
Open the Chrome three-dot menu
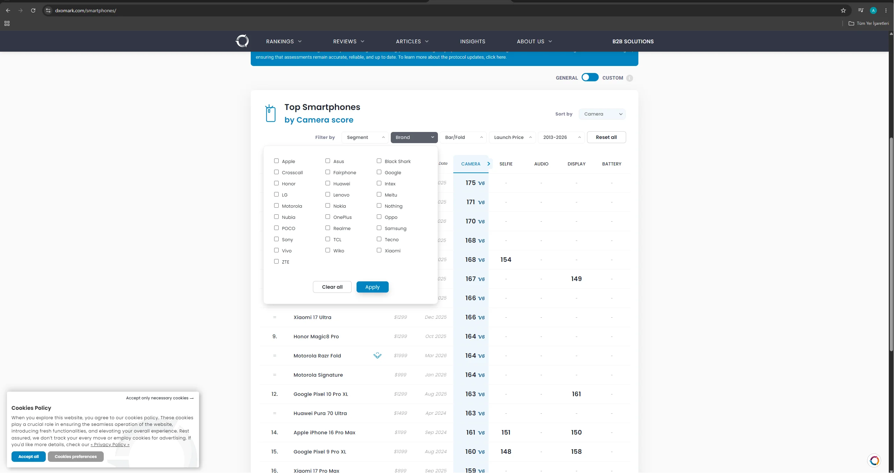click(886, 10)
